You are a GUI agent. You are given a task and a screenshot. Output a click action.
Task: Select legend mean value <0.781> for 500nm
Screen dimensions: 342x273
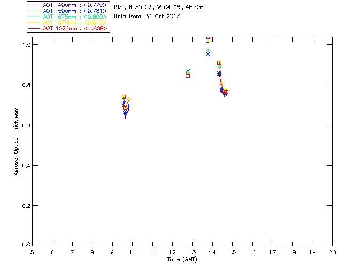point(95,11)
